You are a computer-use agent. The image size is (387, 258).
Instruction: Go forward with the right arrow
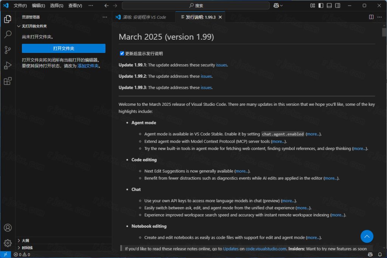click(115, 5)
